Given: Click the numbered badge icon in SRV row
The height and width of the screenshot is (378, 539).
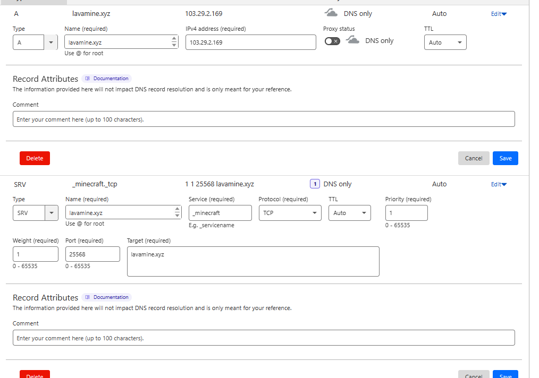Looking at the screenshot, I should pyautogui.click(x=315, y=184).
